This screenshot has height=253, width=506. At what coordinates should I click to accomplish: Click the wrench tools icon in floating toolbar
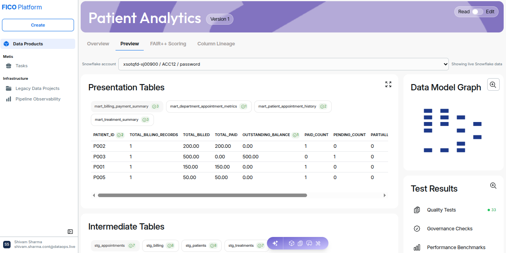318,243
